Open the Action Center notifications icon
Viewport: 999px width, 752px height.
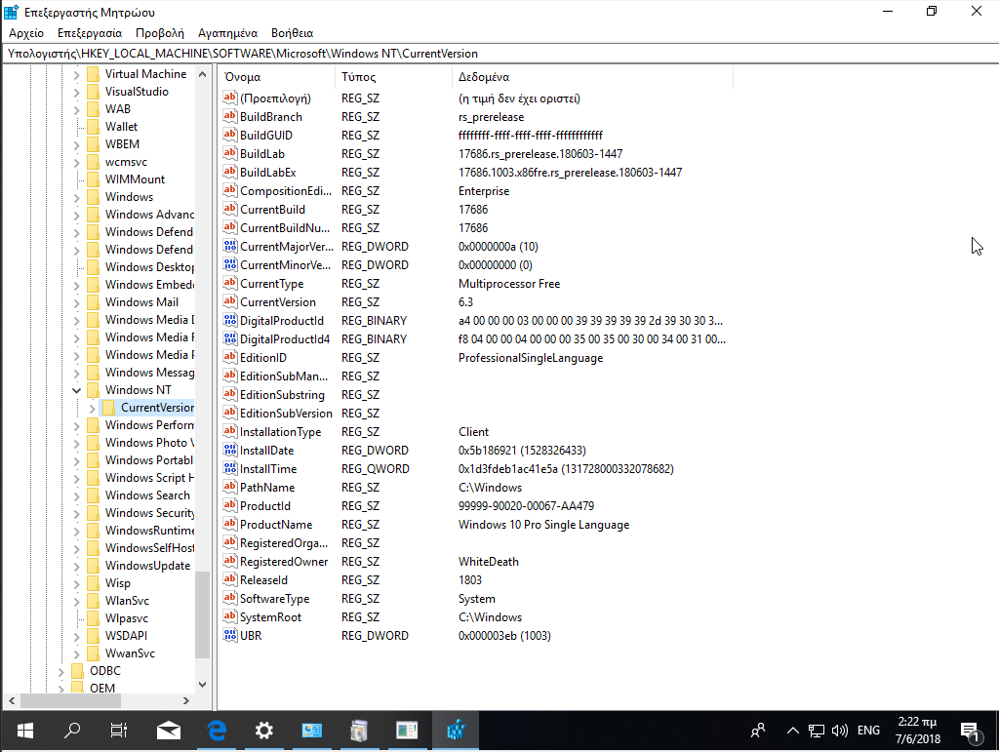coord(970,732)
